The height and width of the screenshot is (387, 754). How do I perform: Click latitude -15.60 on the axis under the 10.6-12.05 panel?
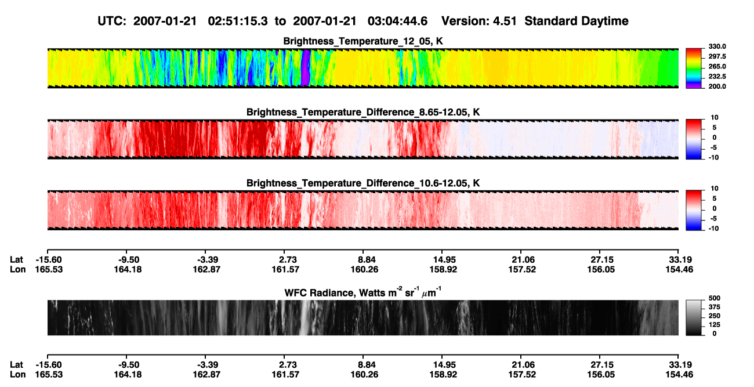(x=48, y=259)
